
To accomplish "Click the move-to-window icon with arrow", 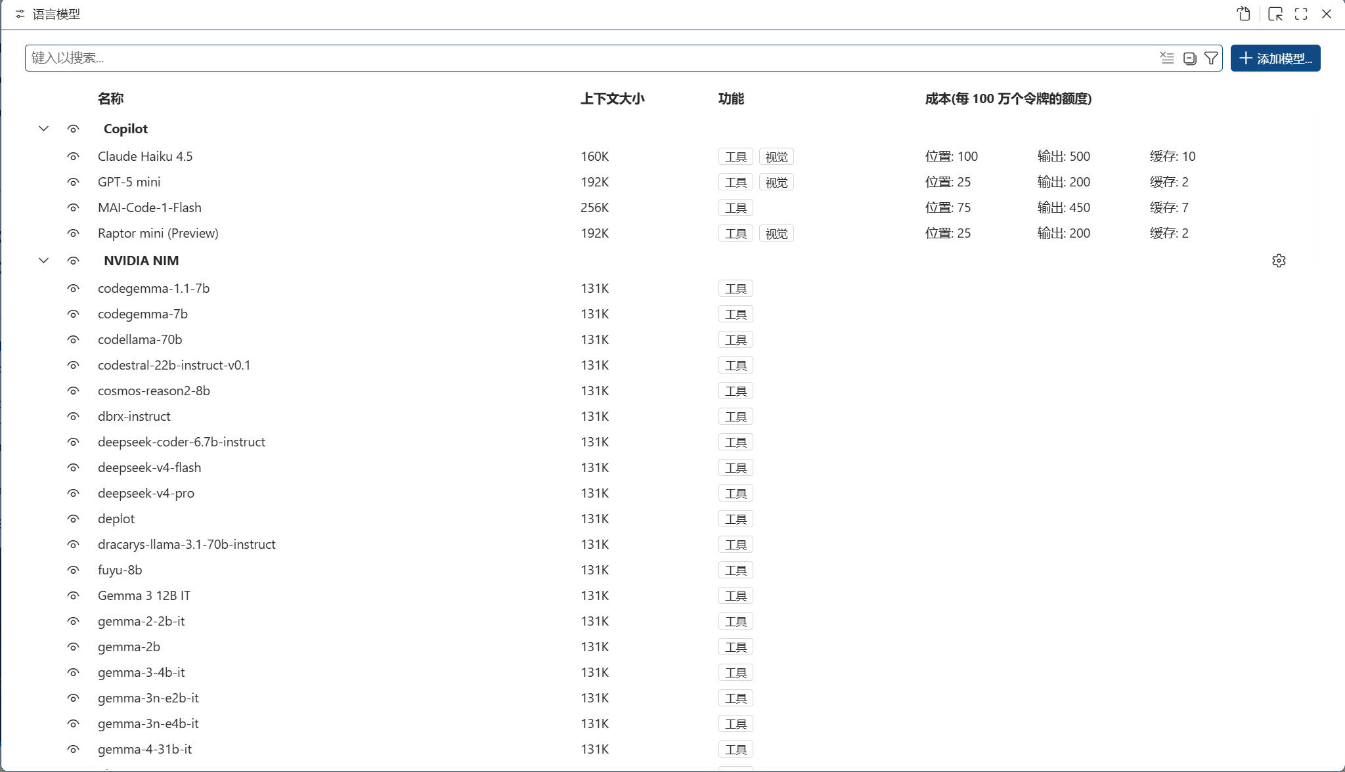I will 1275,14.
